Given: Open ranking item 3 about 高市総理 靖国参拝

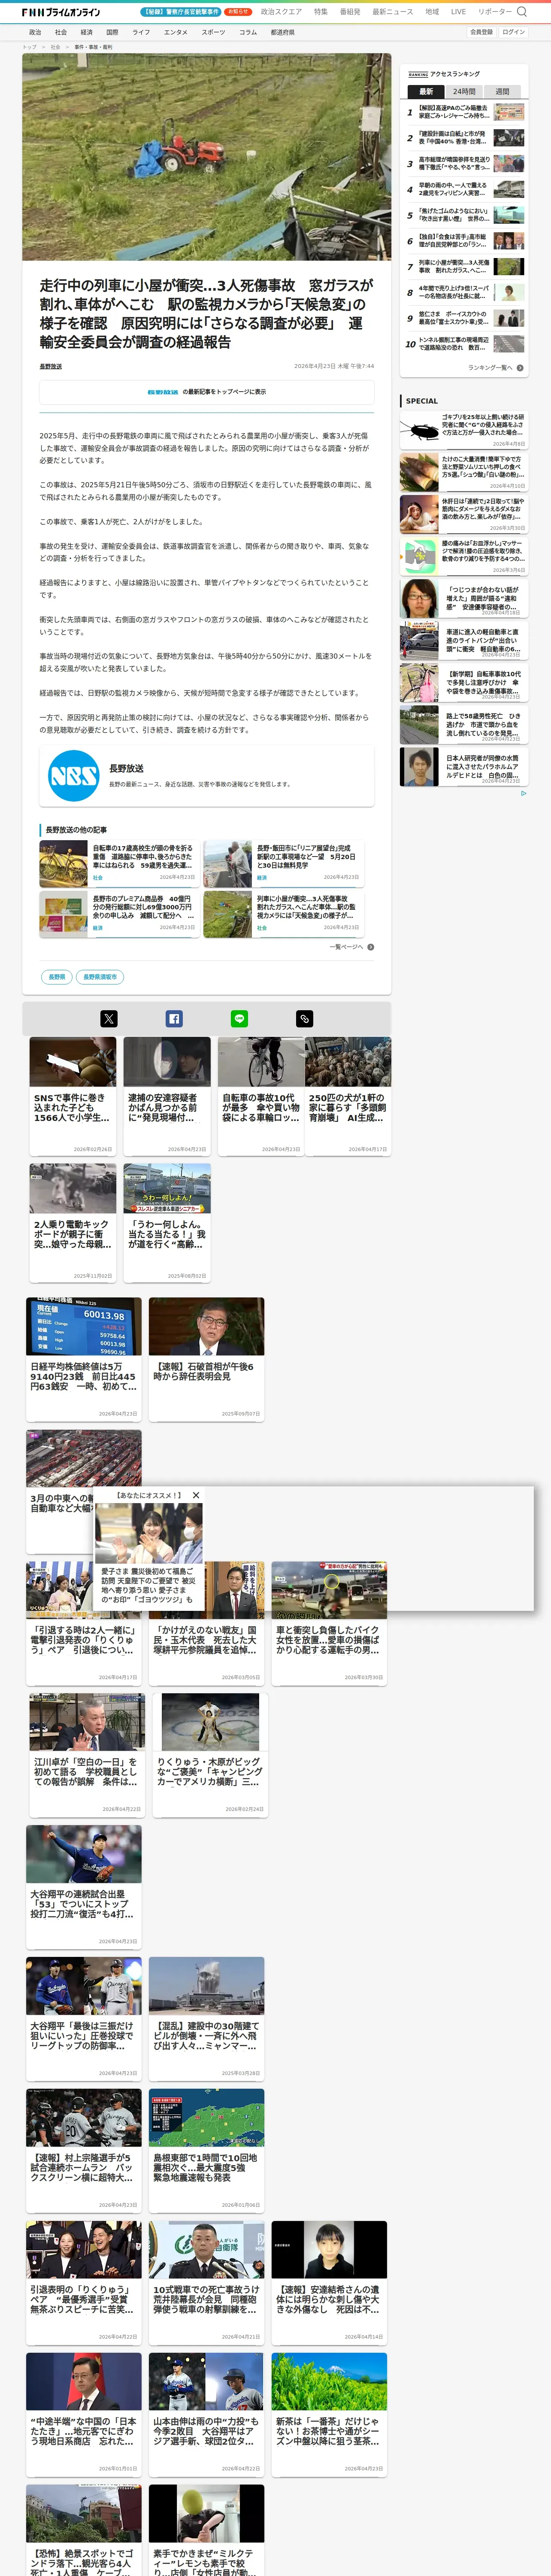Looking at the screenshot, I should pyautogui.click(x=464, y=164).
